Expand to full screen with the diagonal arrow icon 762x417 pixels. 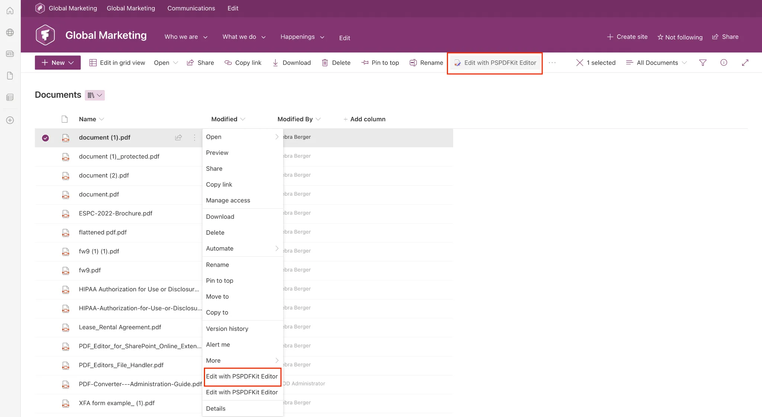tap(745, 62)
